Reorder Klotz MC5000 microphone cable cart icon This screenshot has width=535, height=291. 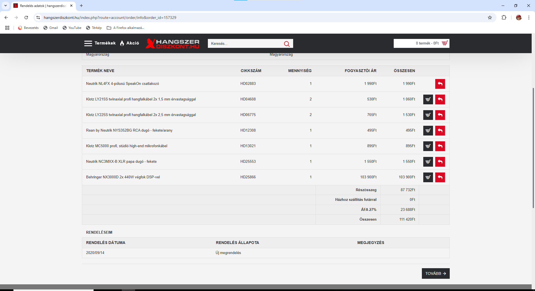428,146
